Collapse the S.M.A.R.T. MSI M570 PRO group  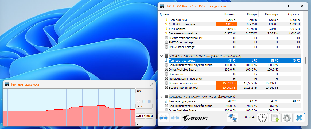click(161, 56)
